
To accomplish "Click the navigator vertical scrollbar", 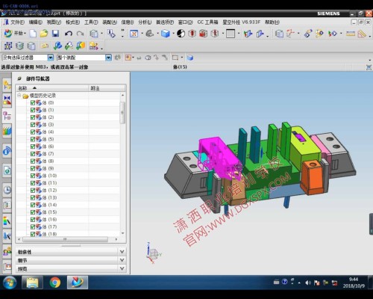I will [122, 113].
